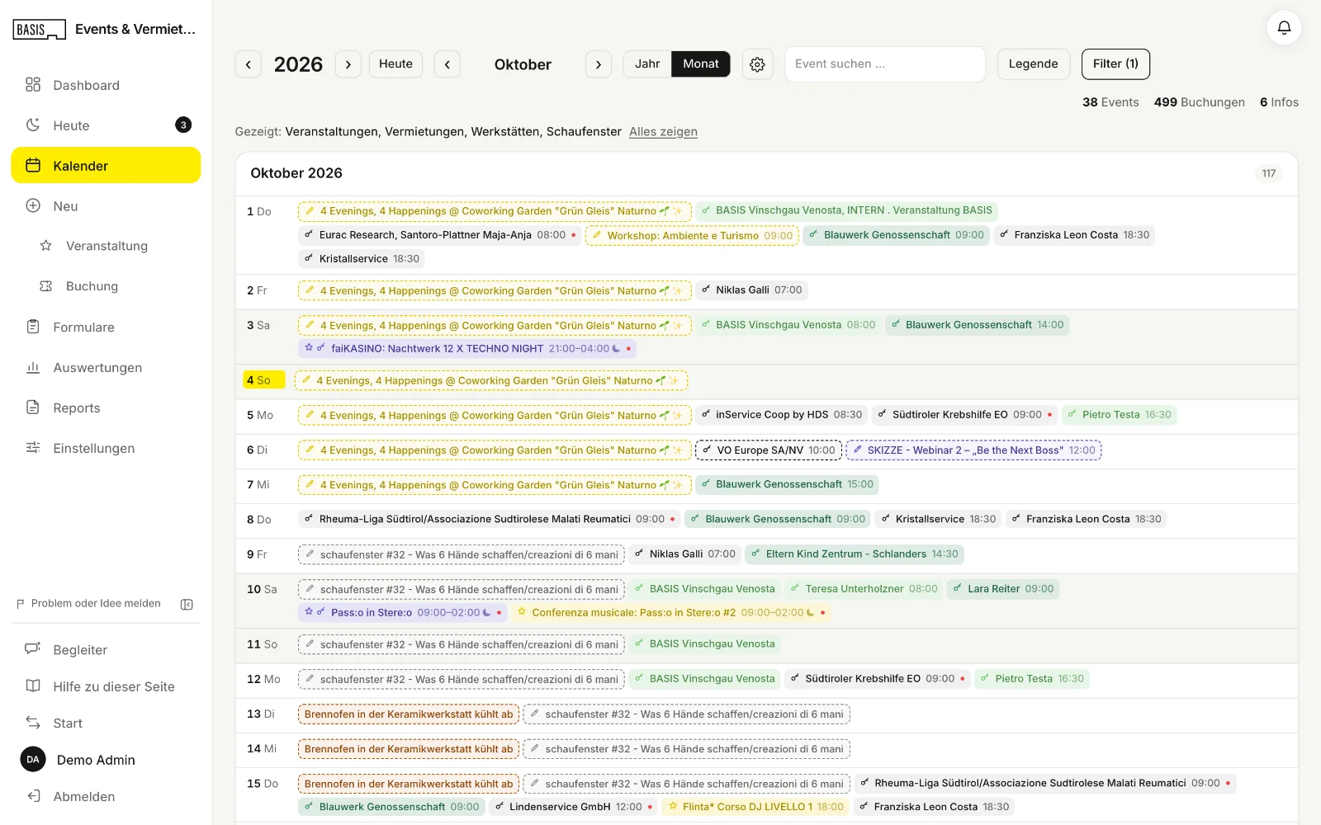Go to previous year arrow
This screenshot has height=825, width=1321.
click(x=249, y=64)
